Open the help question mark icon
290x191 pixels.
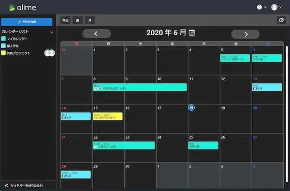pos(259,7)
